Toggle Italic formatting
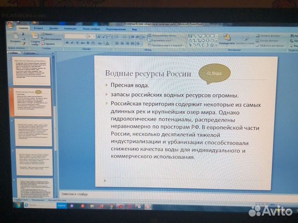Screen dimensions: 298x223 point(72,43)
